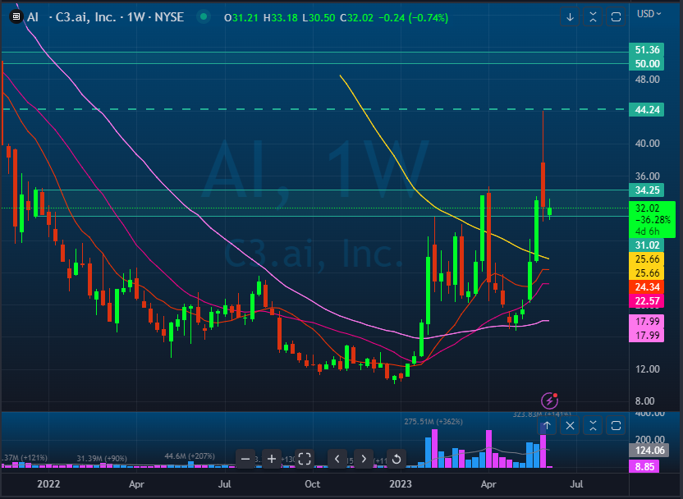This screenshot has height=499, width=683.
Task: Click the high value H33.18 in header
Action: pyautogui.click(x=281, y=18)
